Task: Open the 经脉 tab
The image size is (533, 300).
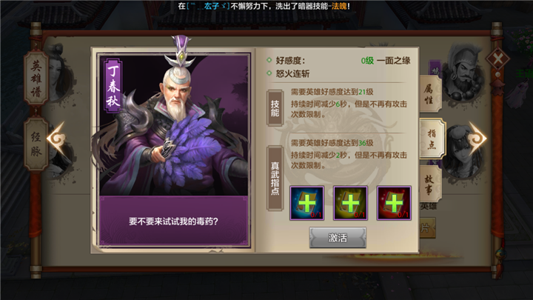Action: [x=36, y=144]
